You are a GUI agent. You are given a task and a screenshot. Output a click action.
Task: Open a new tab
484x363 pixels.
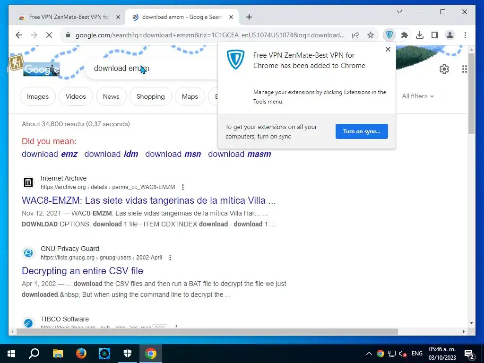(x=249, y=17)
